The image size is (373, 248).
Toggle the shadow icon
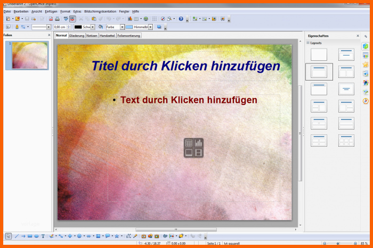(159, 27)
